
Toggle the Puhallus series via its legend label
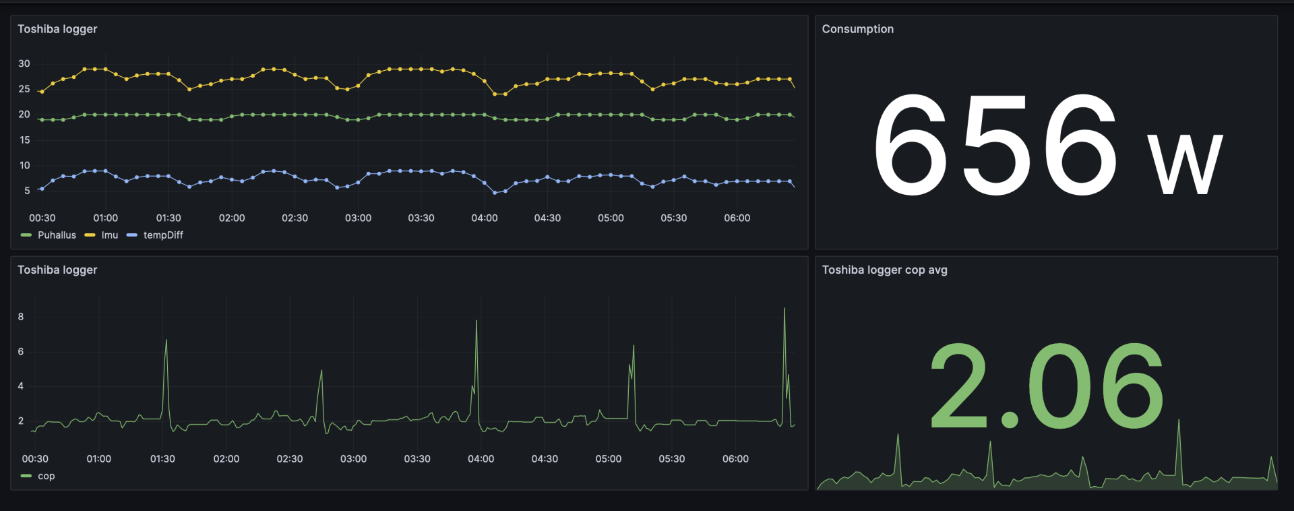(57, 235)
